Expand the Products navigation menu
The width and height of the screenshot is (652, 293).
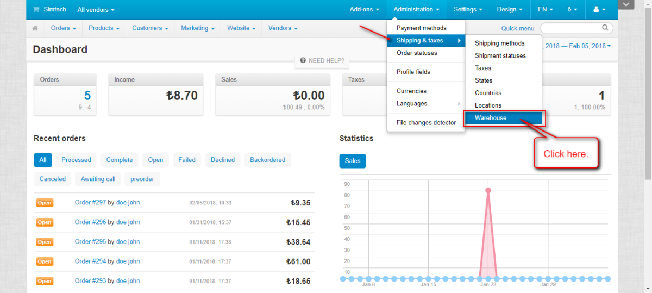104,28
